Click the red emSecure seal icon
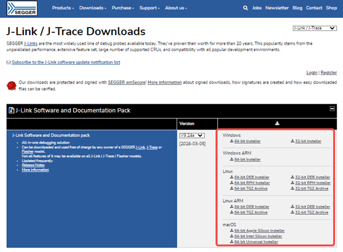Viewport: 343px width, 252px height. point(10,85)
